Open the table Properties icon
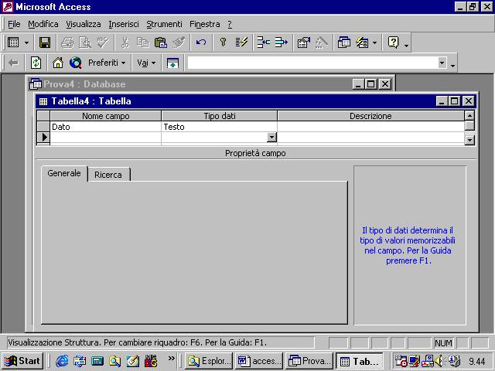495x371 pixels. [303, 43]
